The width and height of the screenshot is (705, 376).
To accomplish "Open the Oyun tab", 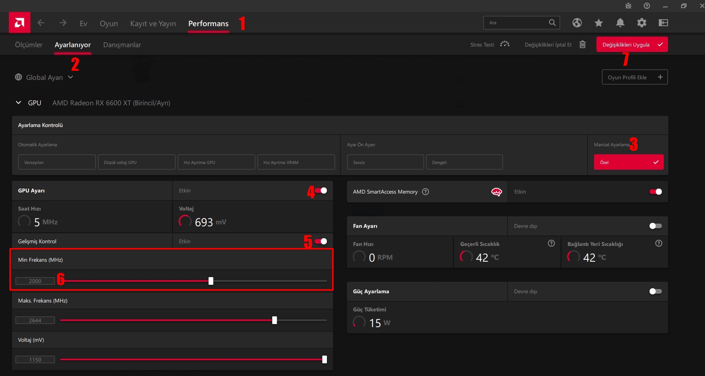I will point(109,23).
